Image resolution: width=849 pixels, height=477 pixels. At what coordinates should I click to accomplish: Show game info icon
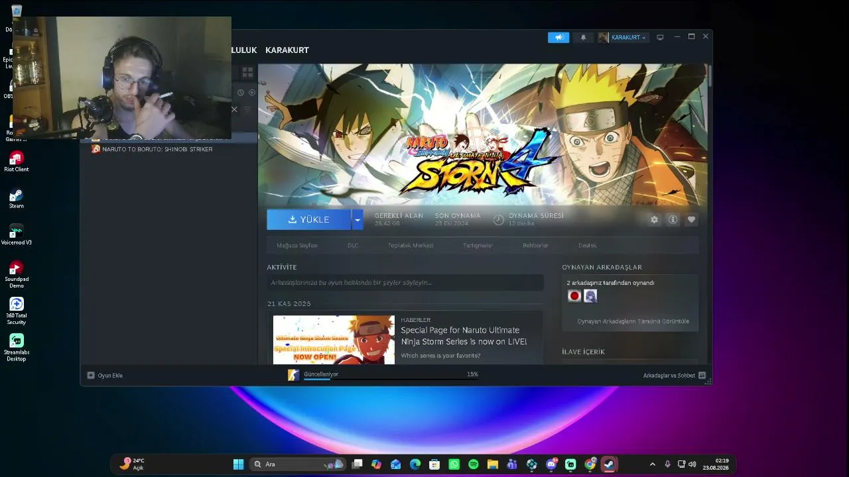point(673,219)
